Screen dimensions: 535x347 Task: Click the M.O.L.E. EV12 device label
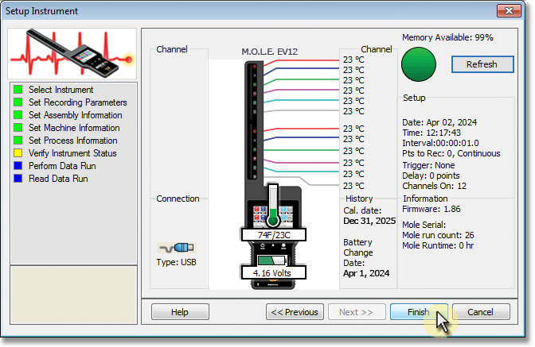(x=270, y=52)
